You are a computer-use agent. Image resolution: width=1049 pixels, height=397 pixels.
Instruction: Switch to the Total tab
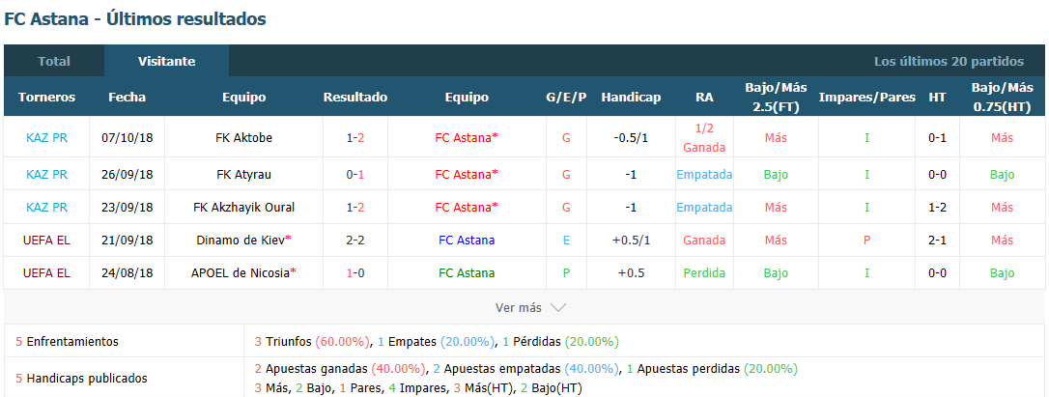click(x=54, y=61)
